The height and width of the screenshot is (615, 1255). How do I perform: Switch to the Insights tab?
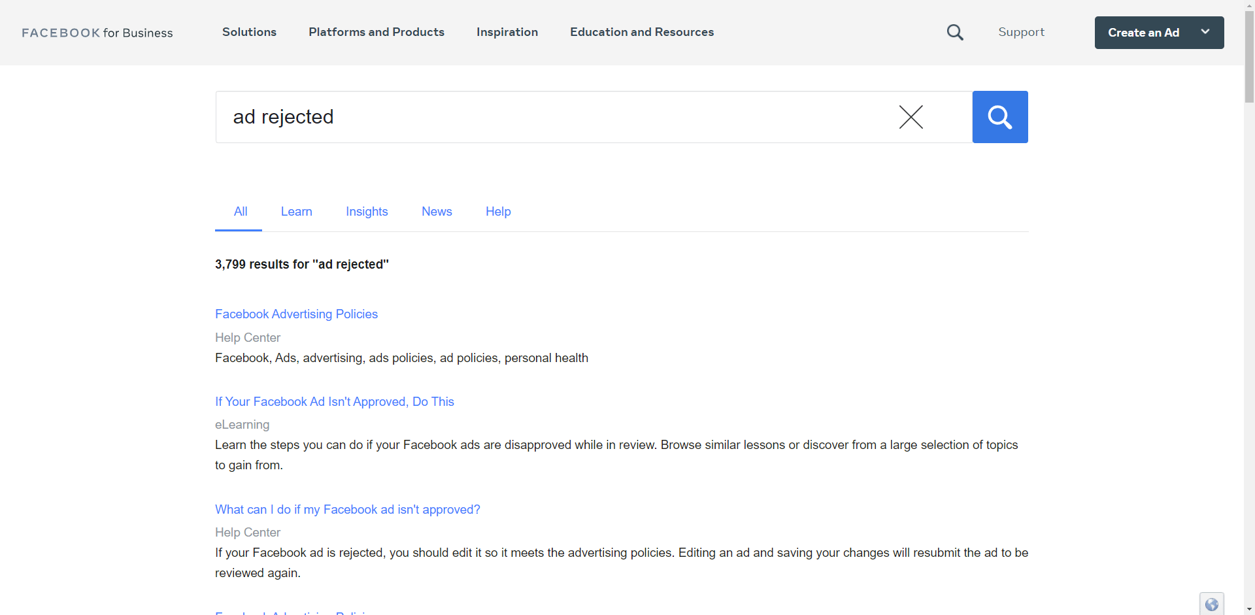367,212
